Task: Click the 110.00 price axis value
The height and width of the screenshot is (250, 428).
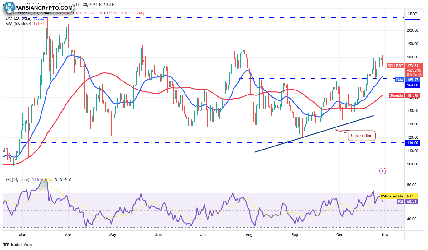Action: 412,151
